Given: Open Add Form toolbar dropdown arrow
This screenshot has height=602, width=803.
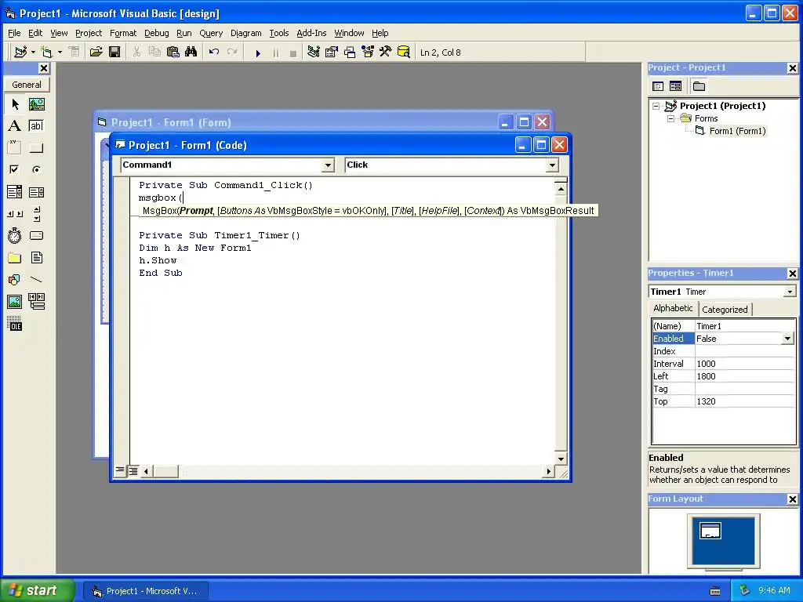Looking at the screenshot, I should pyautogui.click(x=60, y=53).
